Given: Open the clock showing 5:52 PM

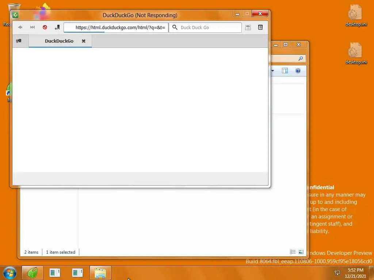Looking at the screenshot, I should pos(355,273).
